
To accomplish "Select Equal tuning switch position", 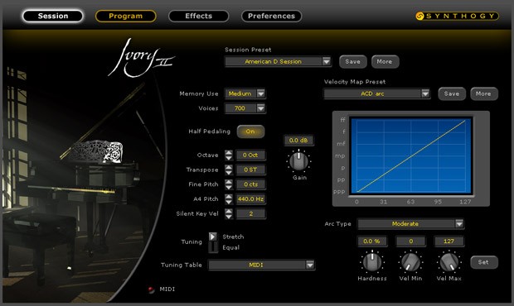I will pyautogui.click(x=213, y=247).
